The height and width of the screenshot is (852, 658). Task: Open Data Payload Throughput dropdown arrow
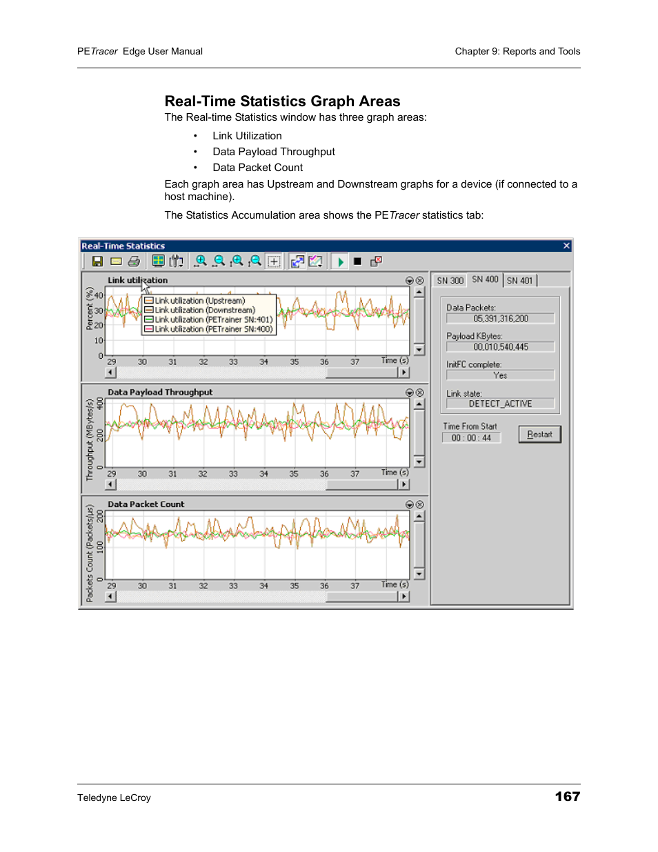[x=410, y=393]
